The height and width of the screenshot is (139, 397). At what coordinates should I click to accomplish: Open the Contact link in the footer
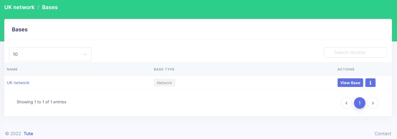[x=383, y=134]
